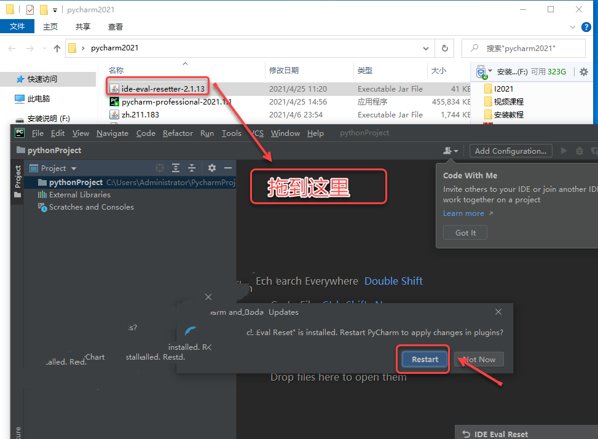Screen dimensions: 598x439
Task: Close the Plugins and Updates dialog
Action: pyautogui.click(x=498, y=312)
